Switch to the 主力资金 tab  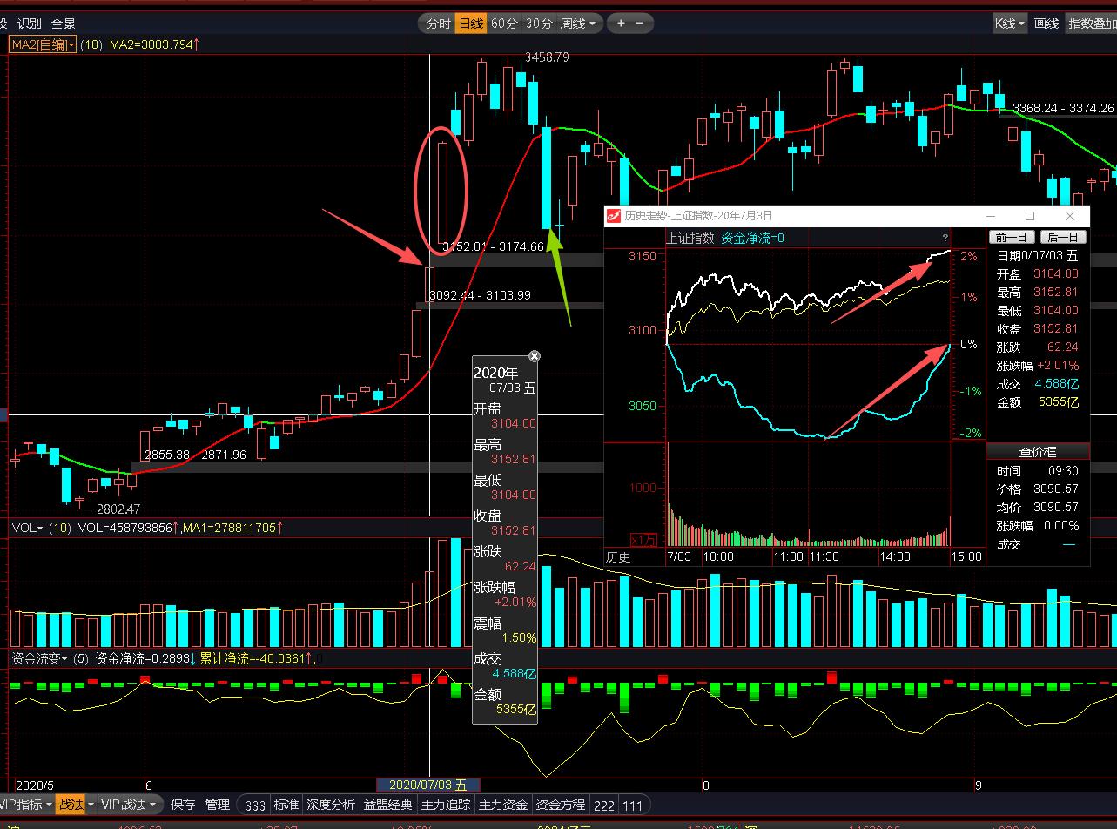point(503,805)
